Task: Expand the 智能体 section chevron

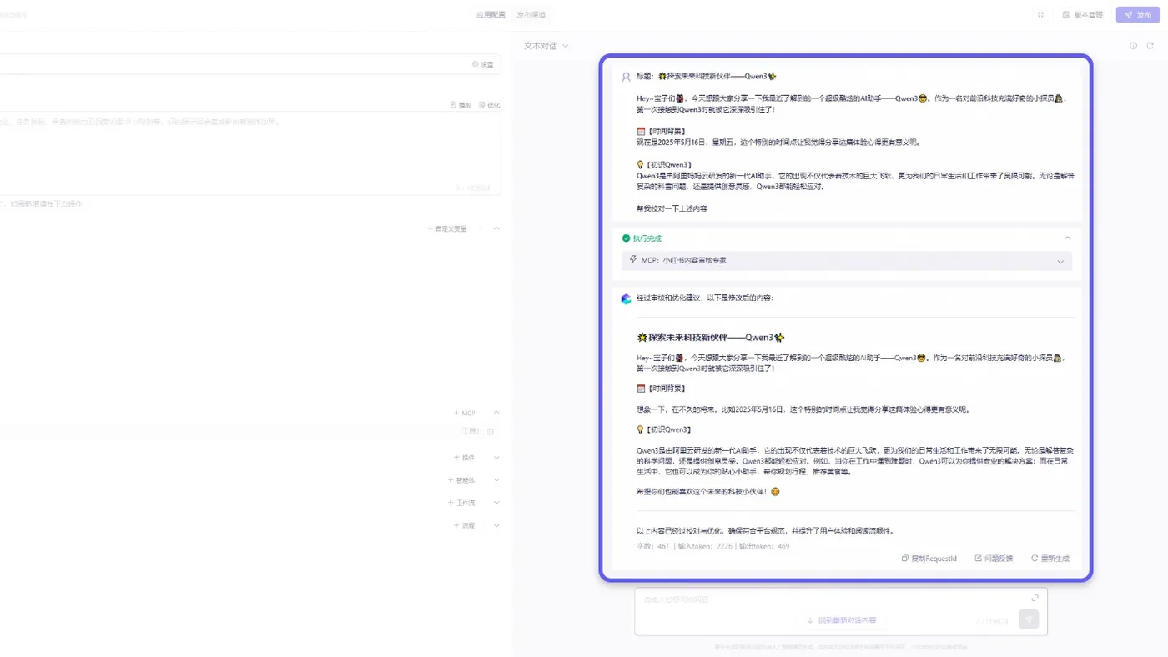Action: [496, 480]
